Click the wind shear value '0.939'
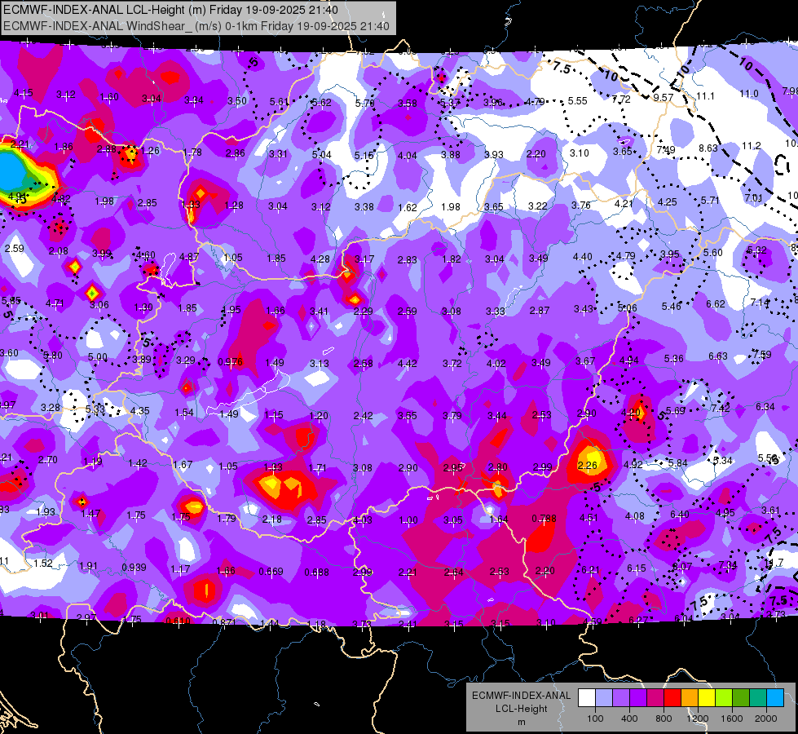The width and height of the screenshot is (798, 734). click(x=134, y=568)
